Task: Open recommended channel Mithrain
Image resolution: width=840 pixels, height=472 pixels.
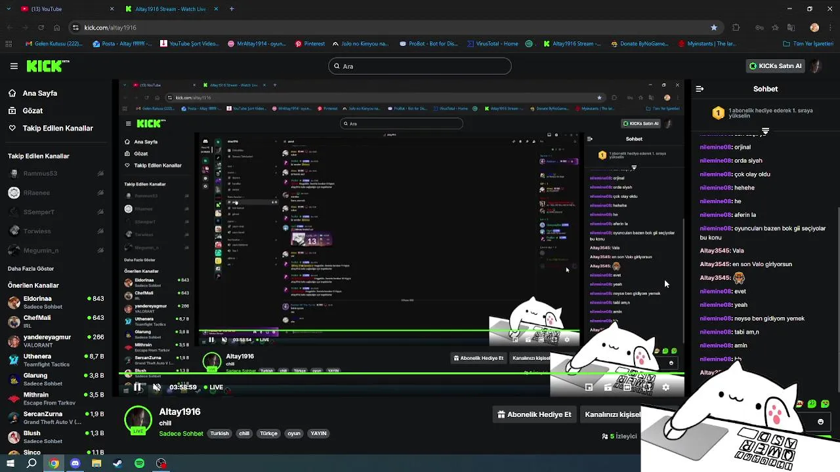Action: click(x=56, y=399)
